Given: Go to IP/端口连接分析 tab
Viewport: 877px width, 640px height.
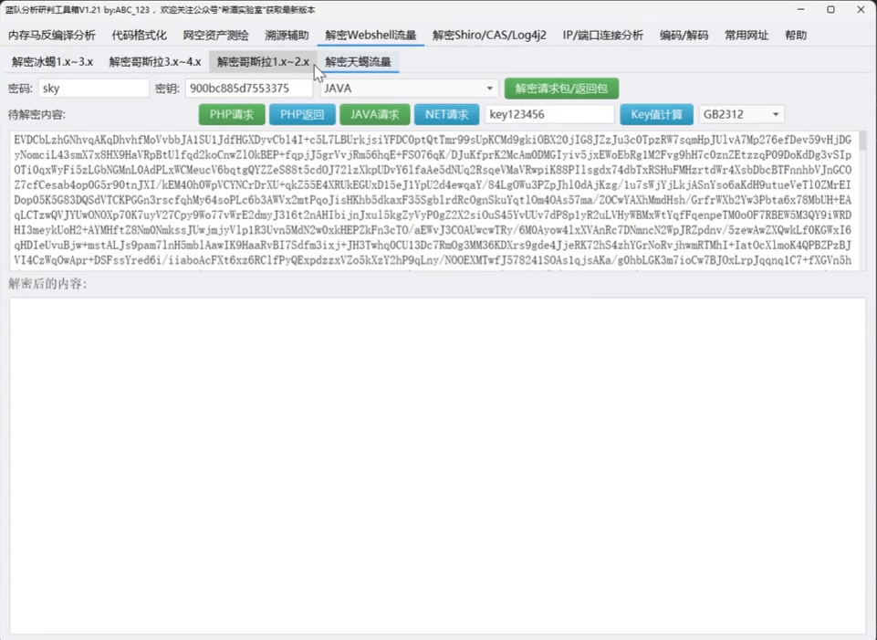Looking at the screenshot, I should 603,36.
